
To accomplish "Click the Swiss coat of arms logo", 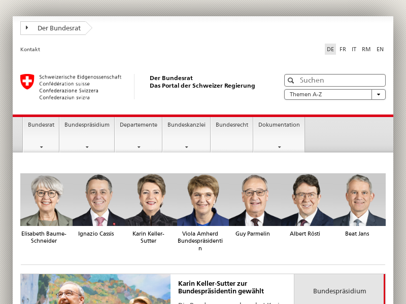I will click(27, 82).
